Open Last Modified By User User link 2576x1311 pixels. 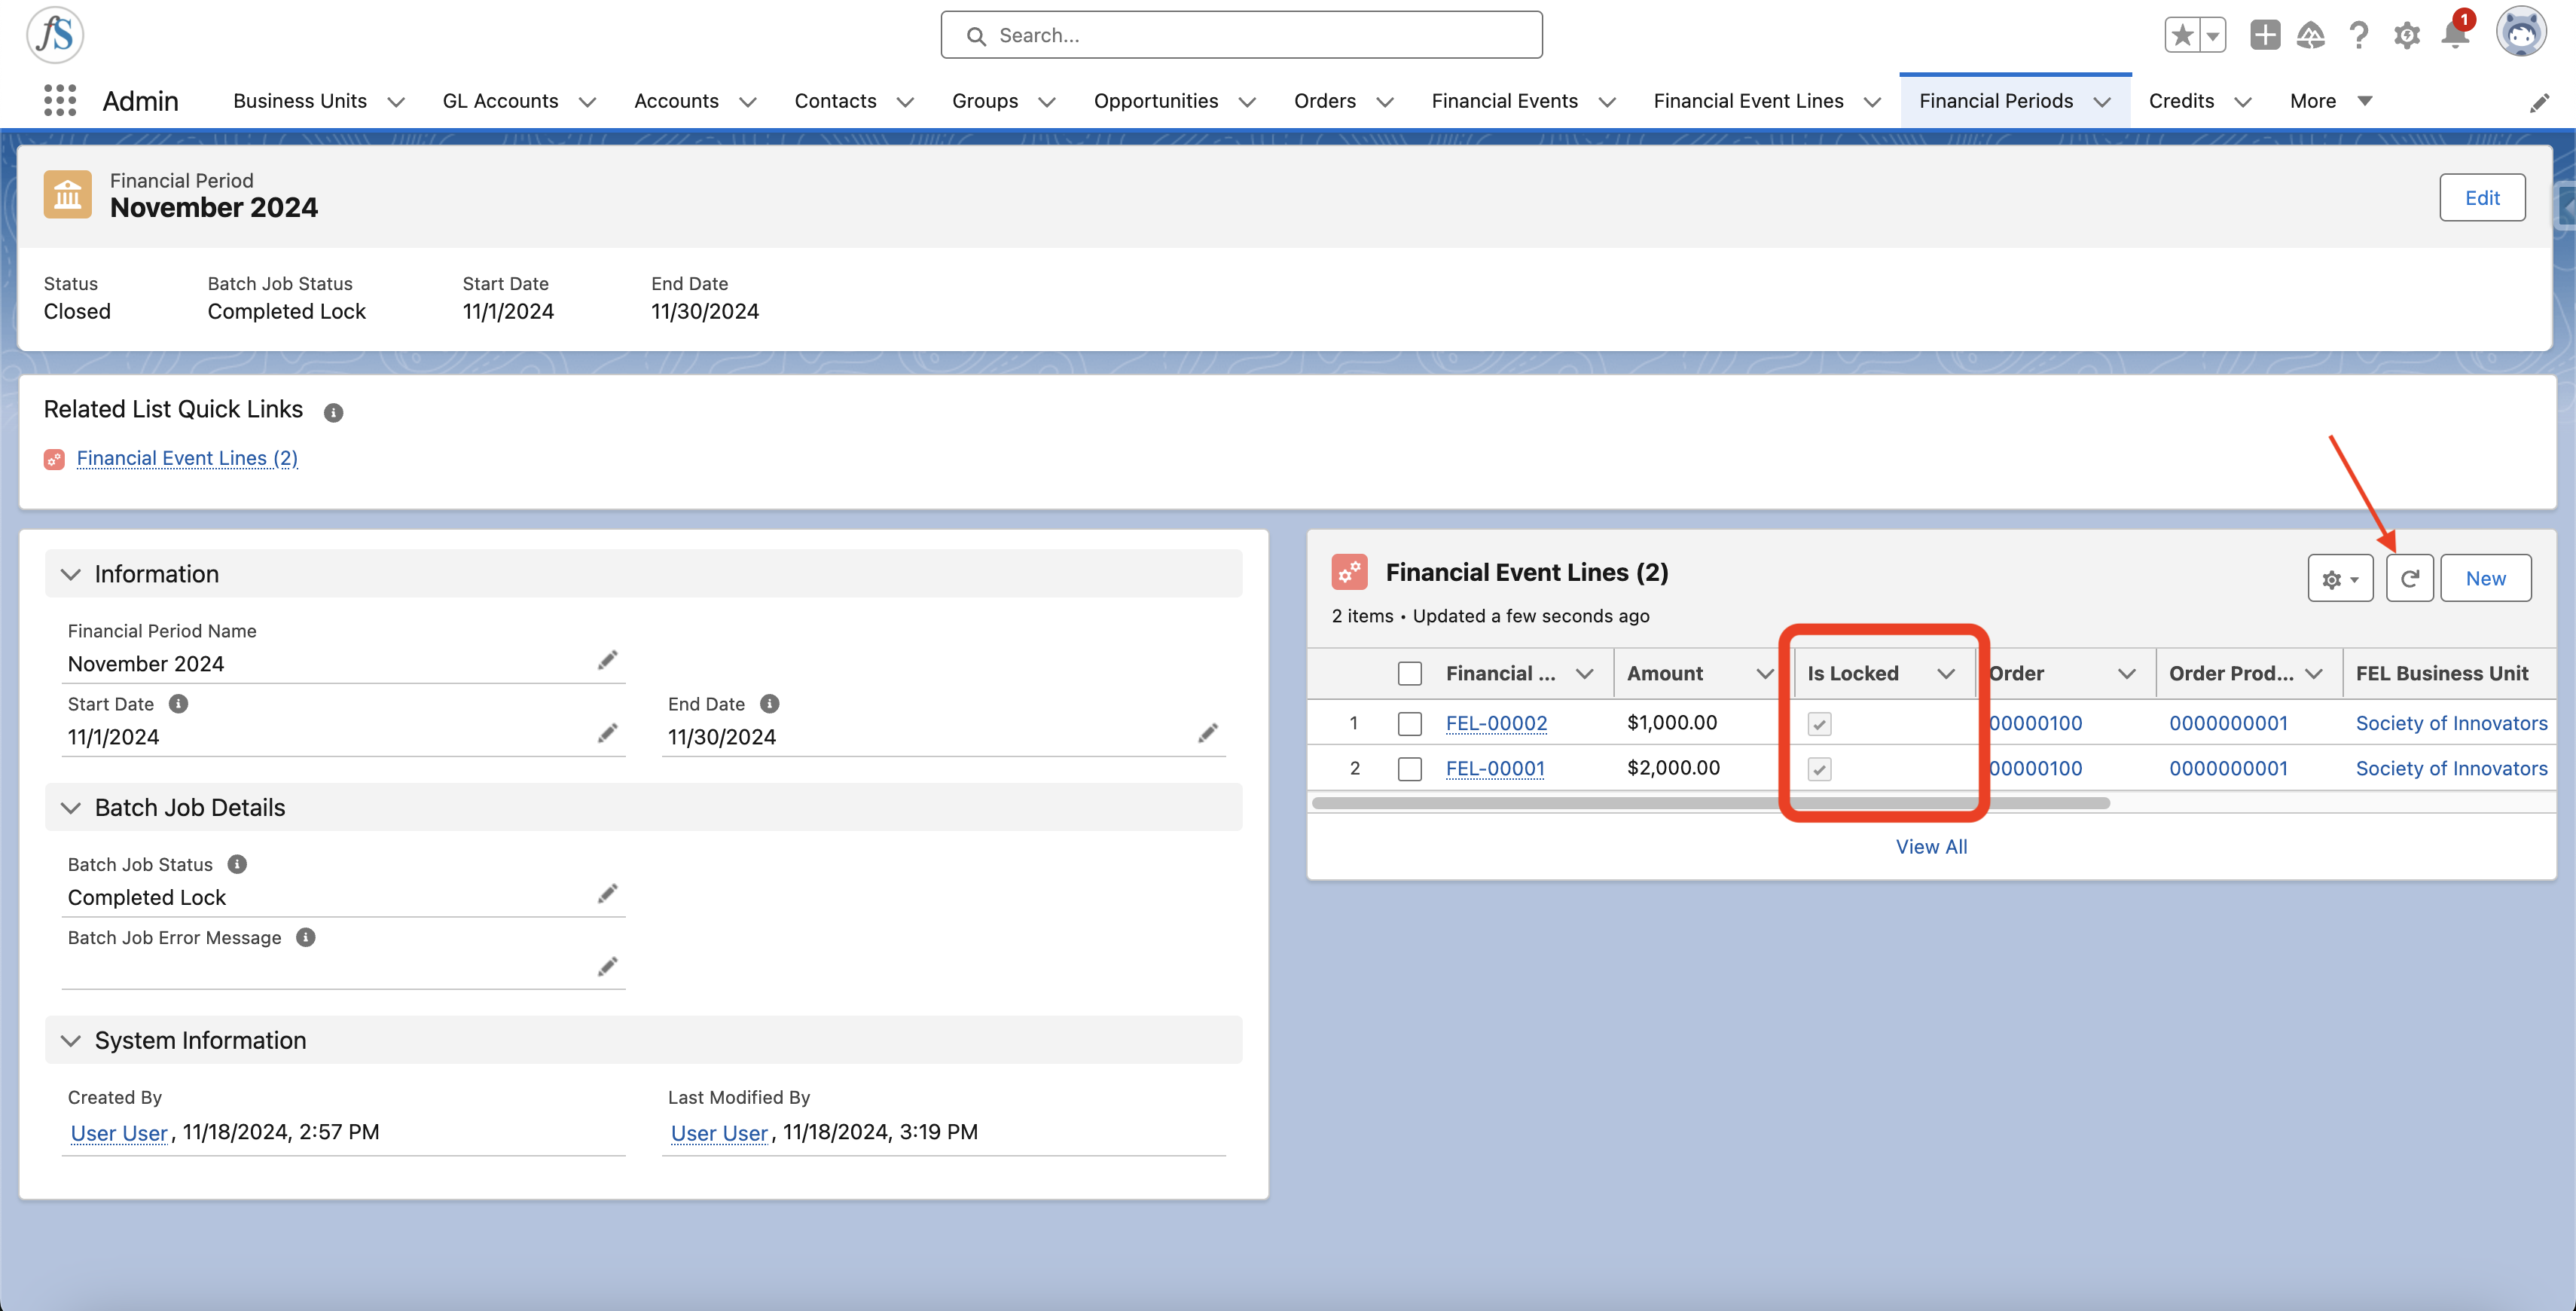coord(719,1132)
